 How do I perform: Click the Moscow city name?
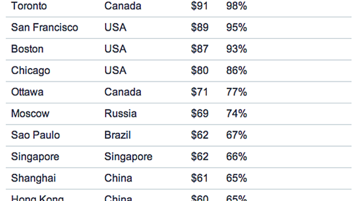point(30,113)
